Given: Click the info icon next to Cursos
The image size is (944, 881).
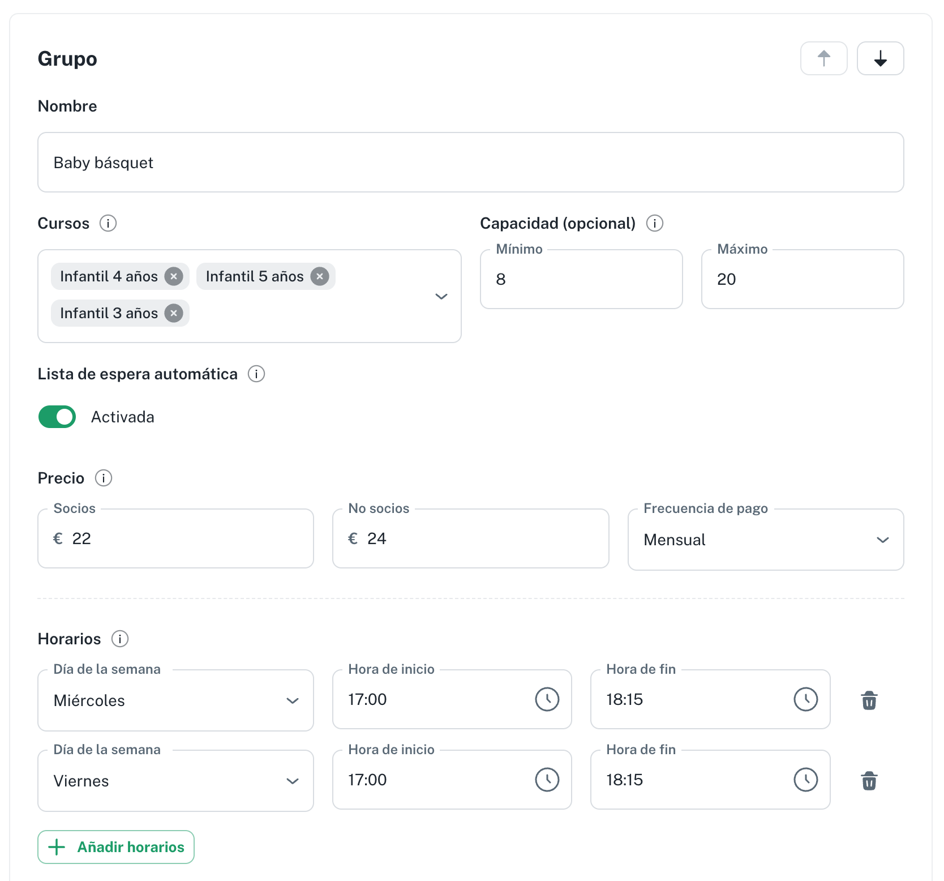Looking at the screenshot, I should (x=108, y=223).
